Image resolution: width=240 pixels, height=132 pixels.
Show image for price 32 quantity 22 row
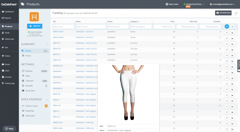coord(232,107)
